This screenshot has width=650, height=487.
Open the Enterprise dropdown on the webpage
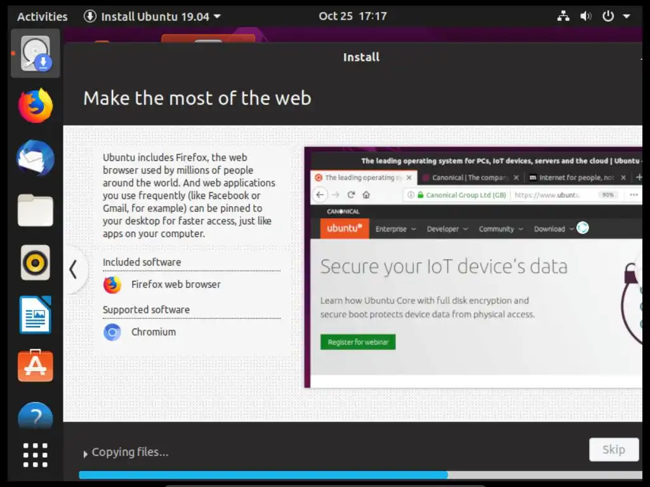coord(395,229)
